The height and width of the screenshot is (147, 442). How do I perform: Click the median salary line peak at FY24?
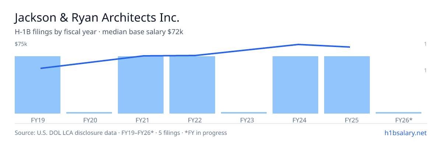pyautogui.click(x=298, y=44)
